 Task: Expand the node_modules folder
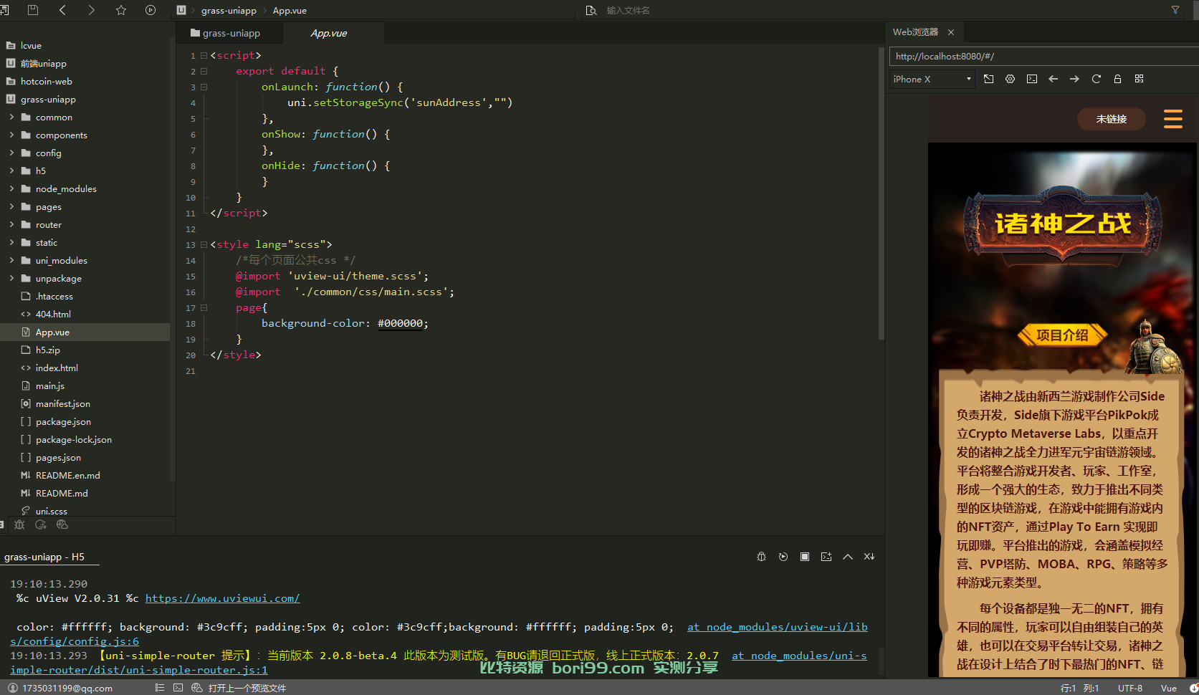(11, 188)
